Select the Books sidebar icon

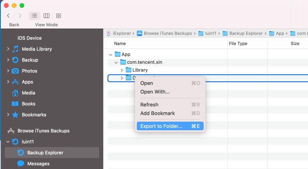click(x=15, y=104)
